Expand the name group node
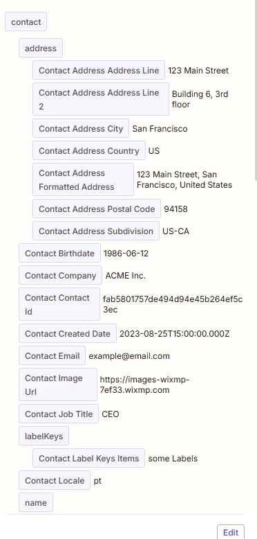The image size is (257, 539). coord(36,502)
